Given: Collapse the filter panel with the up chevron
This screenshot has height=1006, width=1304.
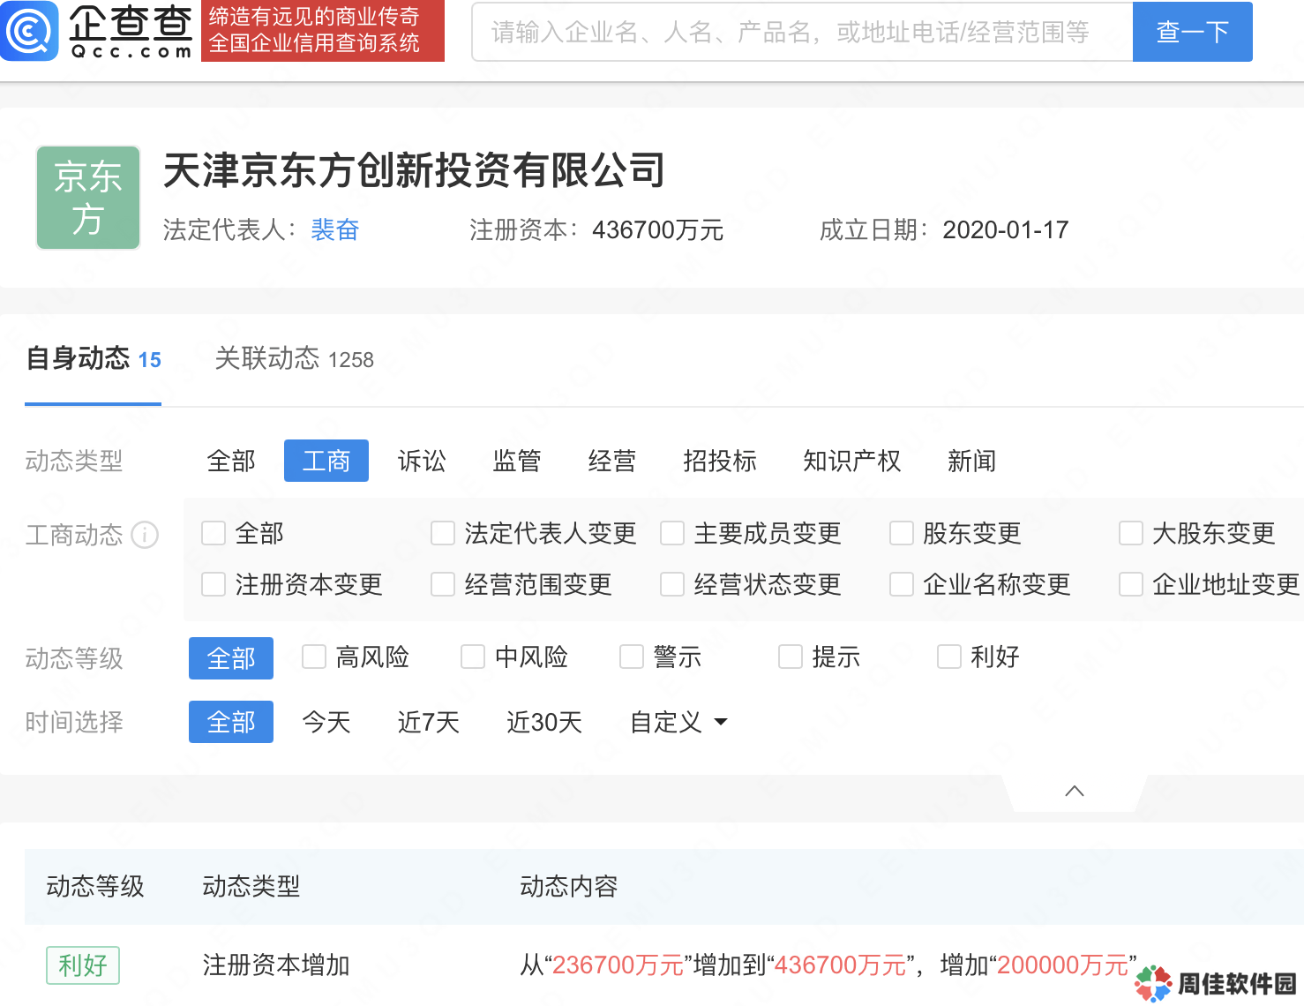Looking at the screenshot, I should (x=1075, y=791).
